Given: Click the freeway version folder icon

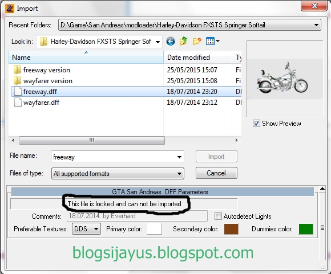Looking at the screenshot, I should coord(17,69).
